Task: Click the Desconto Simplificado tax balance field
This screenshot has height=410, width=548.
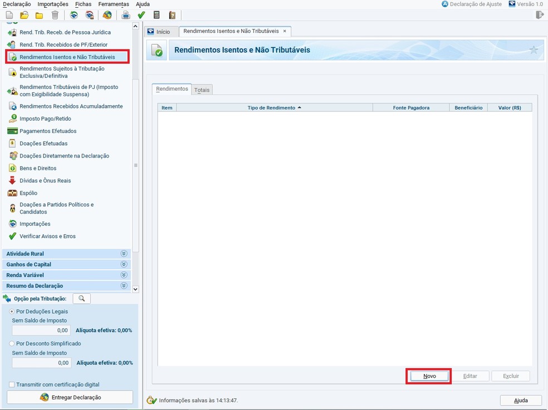Action: (x=42, y=363)
